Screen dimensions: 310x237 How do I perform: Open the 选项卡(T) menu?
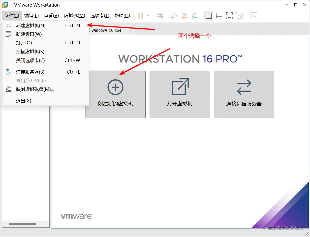(100, 16)
